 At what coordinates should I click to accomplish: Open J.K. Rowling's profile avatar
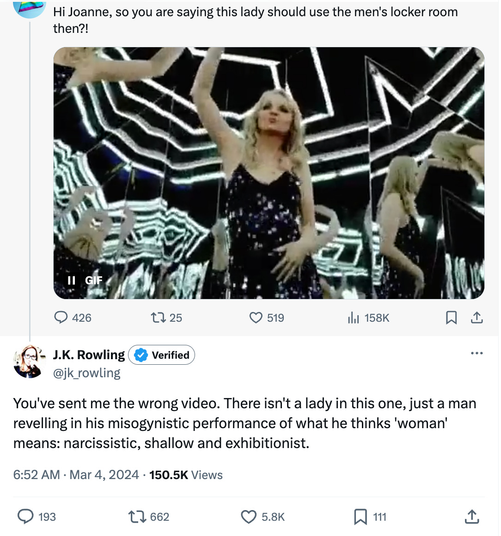pos(29,361)
